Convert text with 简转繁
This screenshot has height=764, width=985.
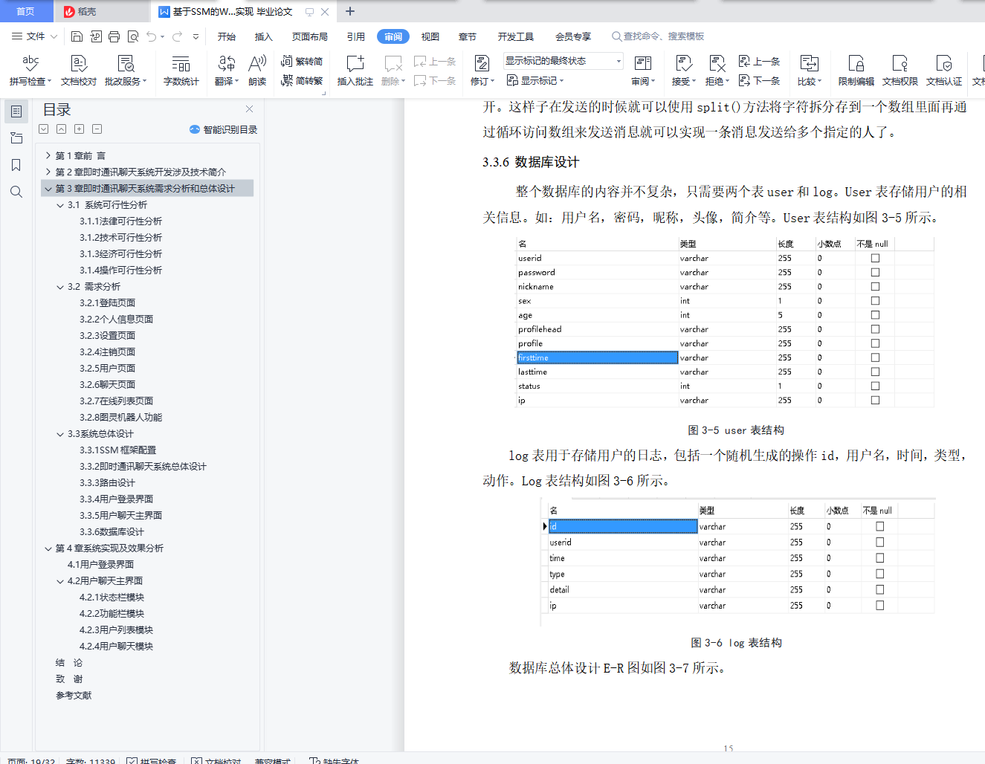302,80
